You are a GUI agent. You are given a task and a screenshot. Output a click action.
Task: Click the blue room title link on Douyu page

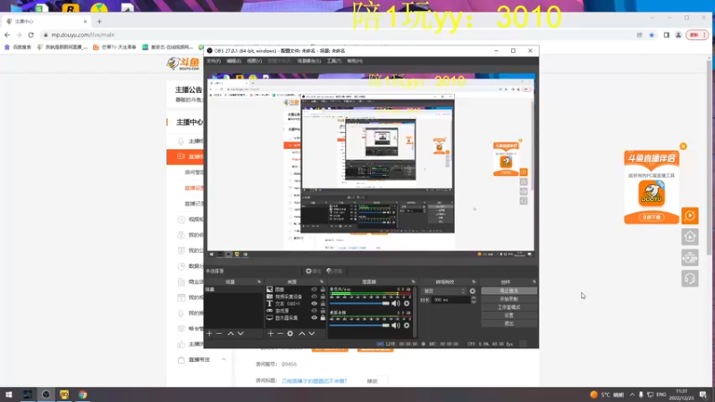[x=315, y=381]
